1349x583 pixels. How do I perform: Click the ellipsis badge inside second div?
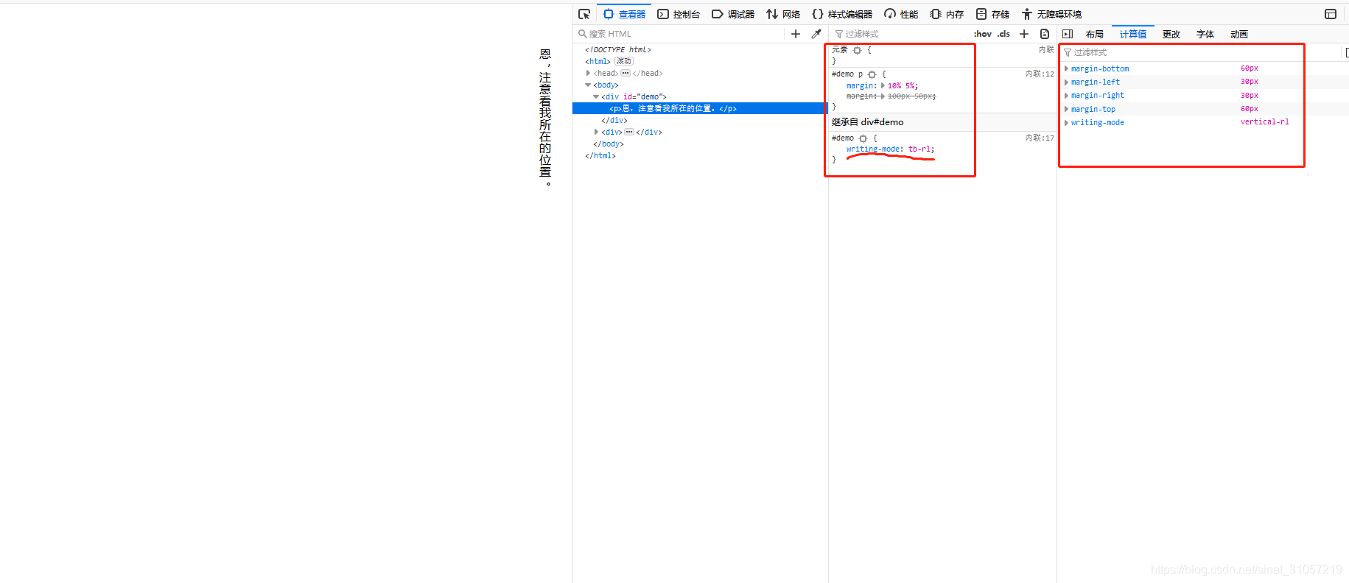tap(629, 132)
